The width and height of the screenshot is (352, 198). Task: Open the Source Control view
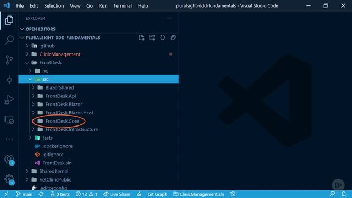click(9, 60)
